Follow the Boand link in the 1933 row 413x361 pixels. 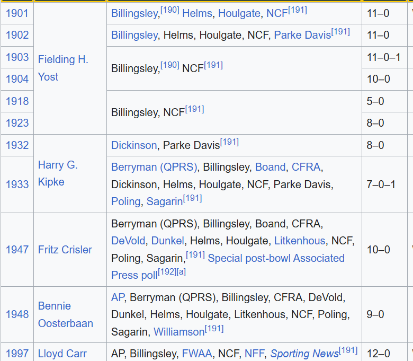coord(271,167)
